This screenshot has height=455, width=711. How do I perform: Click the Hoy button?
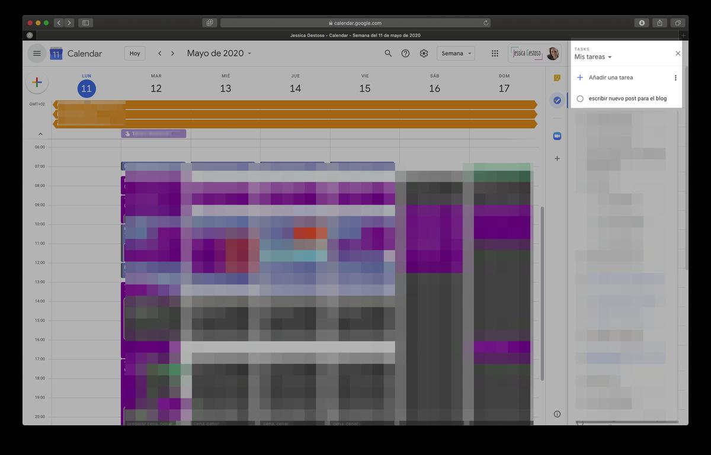134,53
